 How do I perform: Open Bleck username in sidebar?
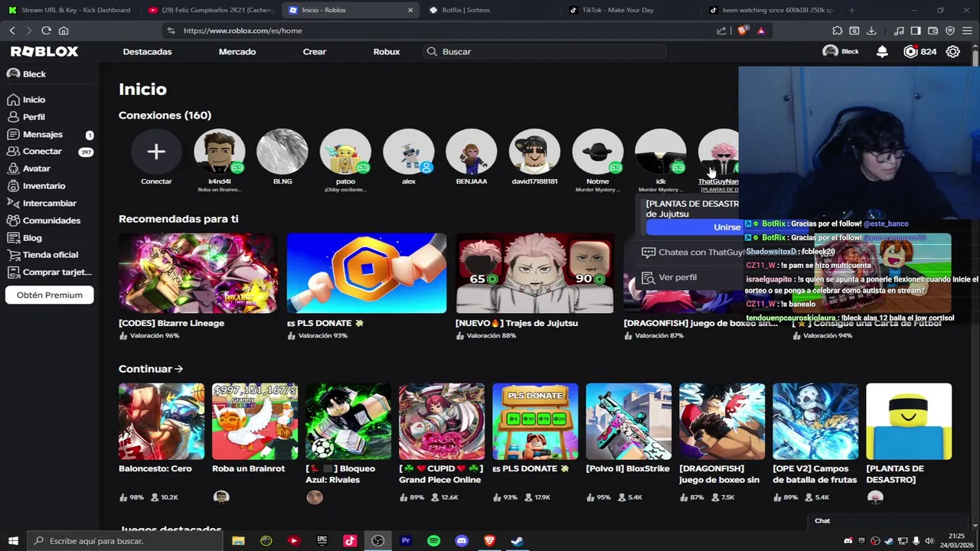26,74
